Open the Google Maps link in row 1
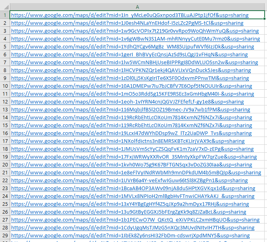Viewport: 267px width, 242px height. click(x=130, y=15)
